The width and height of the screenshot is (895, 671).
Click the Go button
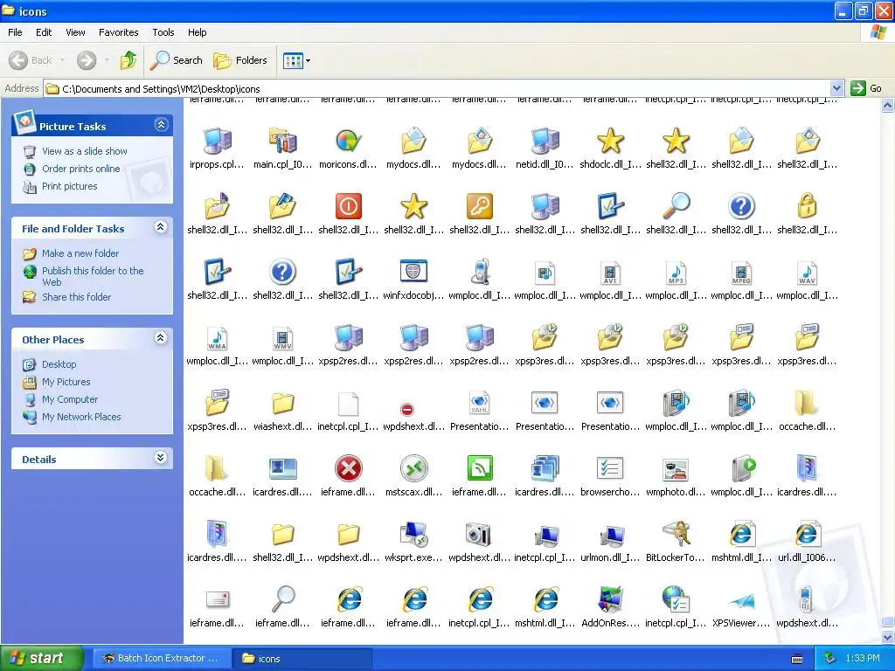[866, 88]
